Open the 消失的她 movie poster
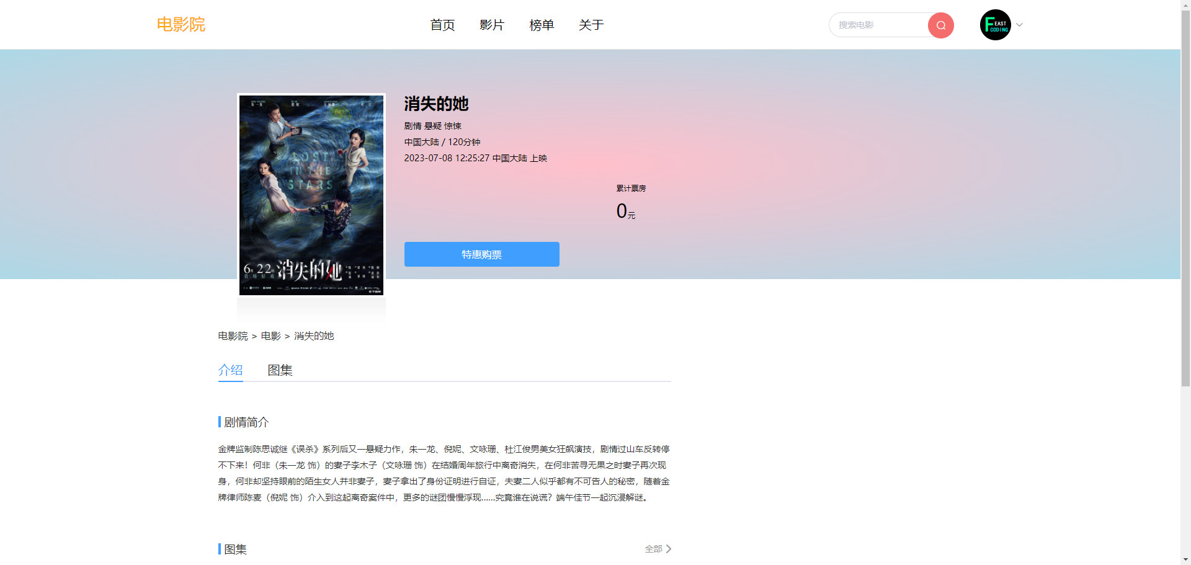This screenshot has width=1191, height=565. click(x=311, y=195)
